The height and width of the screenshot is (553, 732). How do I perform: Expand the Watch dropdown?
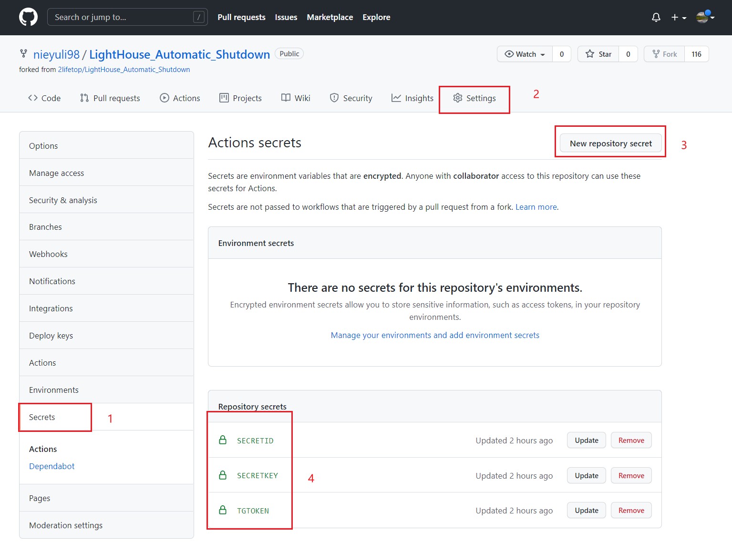pos(525,54)
